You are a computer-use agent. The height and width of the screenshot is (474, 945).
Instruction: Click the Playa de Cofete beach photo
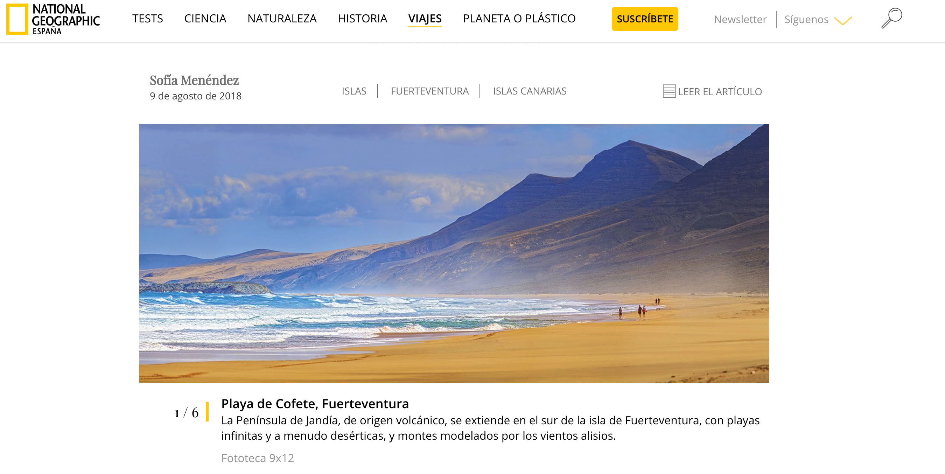pos(454,253)
